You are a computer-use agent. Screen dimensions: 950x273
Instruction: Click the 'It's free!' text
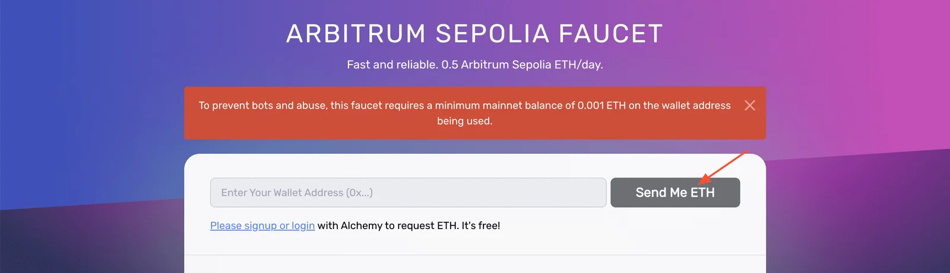(481, 226)
